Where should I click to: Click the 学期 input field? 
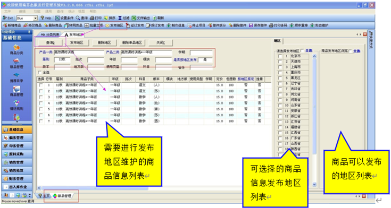(201, 53)
